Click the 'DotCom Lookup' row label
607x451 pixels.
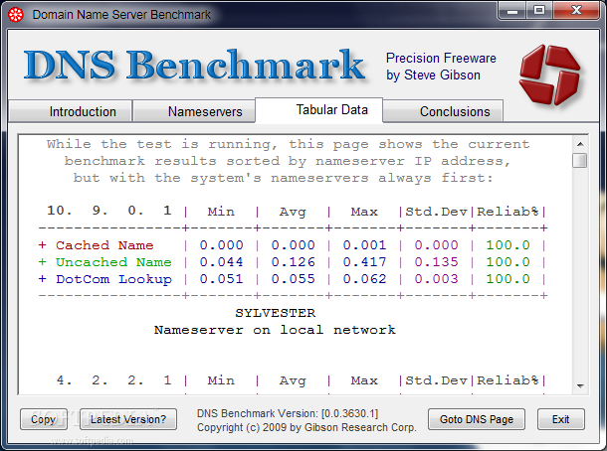(x=113, y=279)
